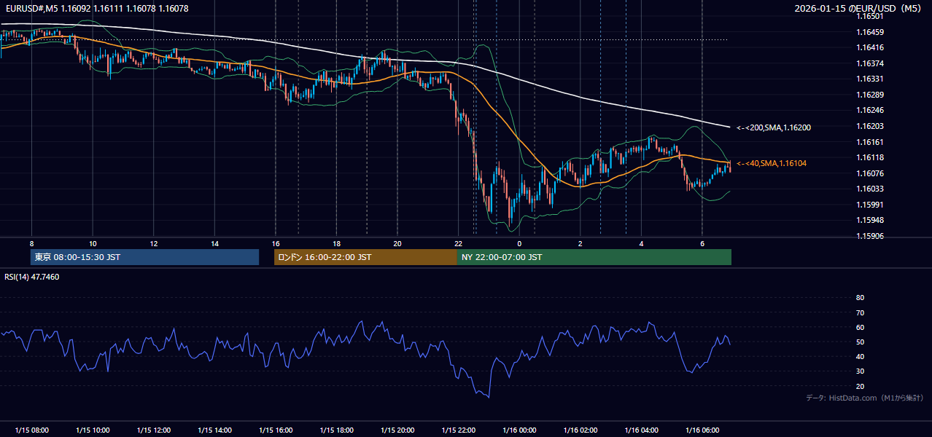Click the 40 SMA 1.16104 label
The image size is (932, 437).
pyautogui.click(x=772, y=163)
